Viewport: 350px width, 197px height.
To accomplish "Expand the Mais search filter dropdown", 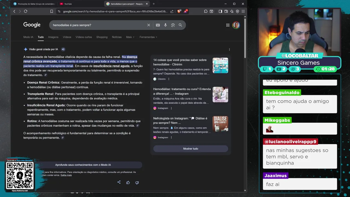I will (x=130, y=37).
